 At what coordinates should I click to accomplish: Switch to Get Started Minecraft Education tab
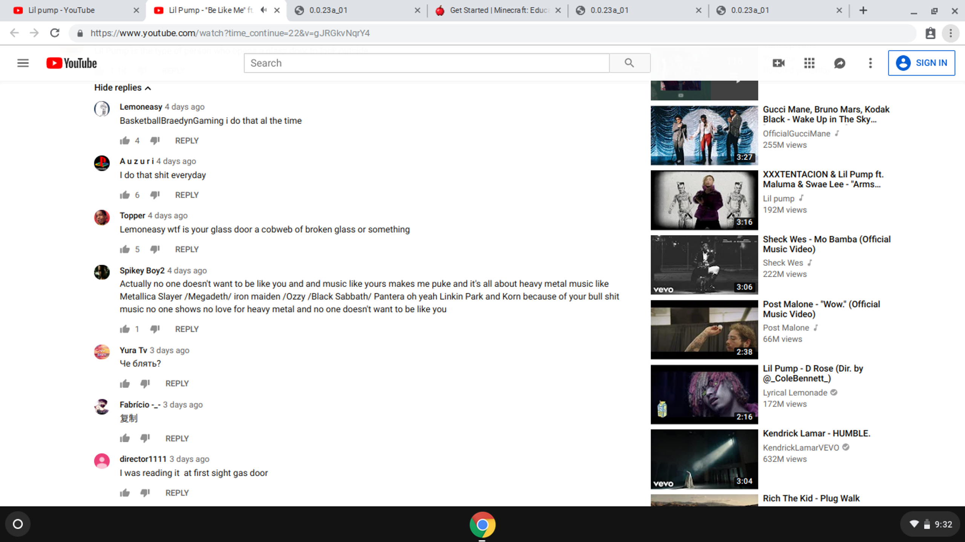pyautogui.click(x=498, y=10)
